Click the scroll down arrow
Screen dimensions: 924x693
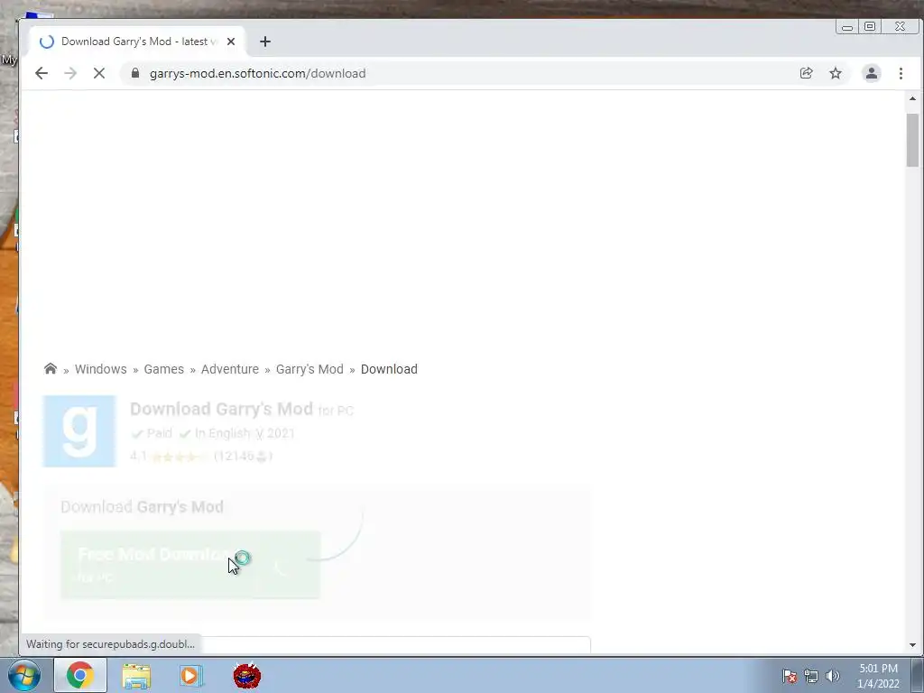(912, 644)
